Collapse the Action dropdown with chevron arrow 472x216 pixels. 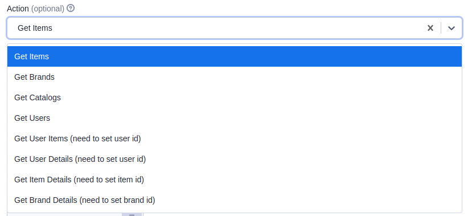coord(452,28)
